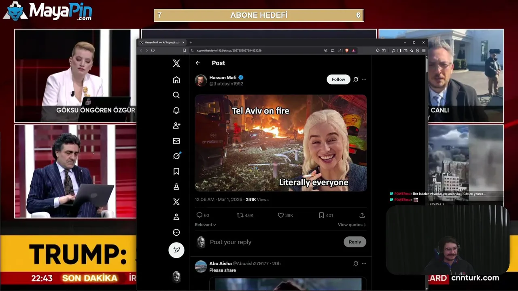The height and width of the screenshot is (291, 518).
Task: Open browser extensions puzzle icon
Action: click(x=378, y=51)
